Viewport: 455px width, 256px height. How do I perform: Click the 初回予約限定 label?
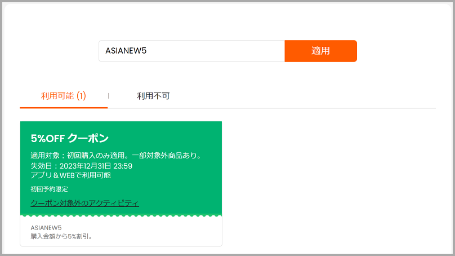point(50,189)
